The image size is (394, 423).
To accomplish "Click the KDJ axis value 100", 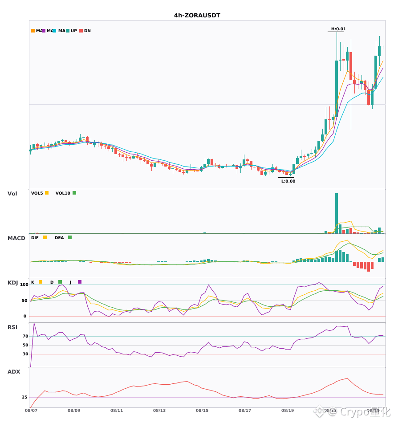I will pos(24,285).
